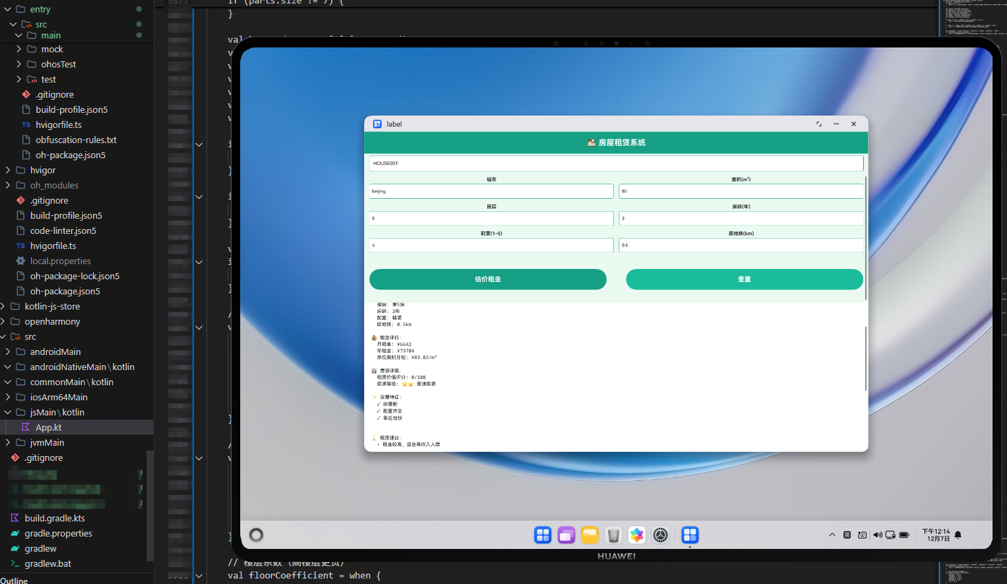Collapse the androidNativeMain\kotlin folder
Viewport: 1007px width, 584px height.
(8, 367)
